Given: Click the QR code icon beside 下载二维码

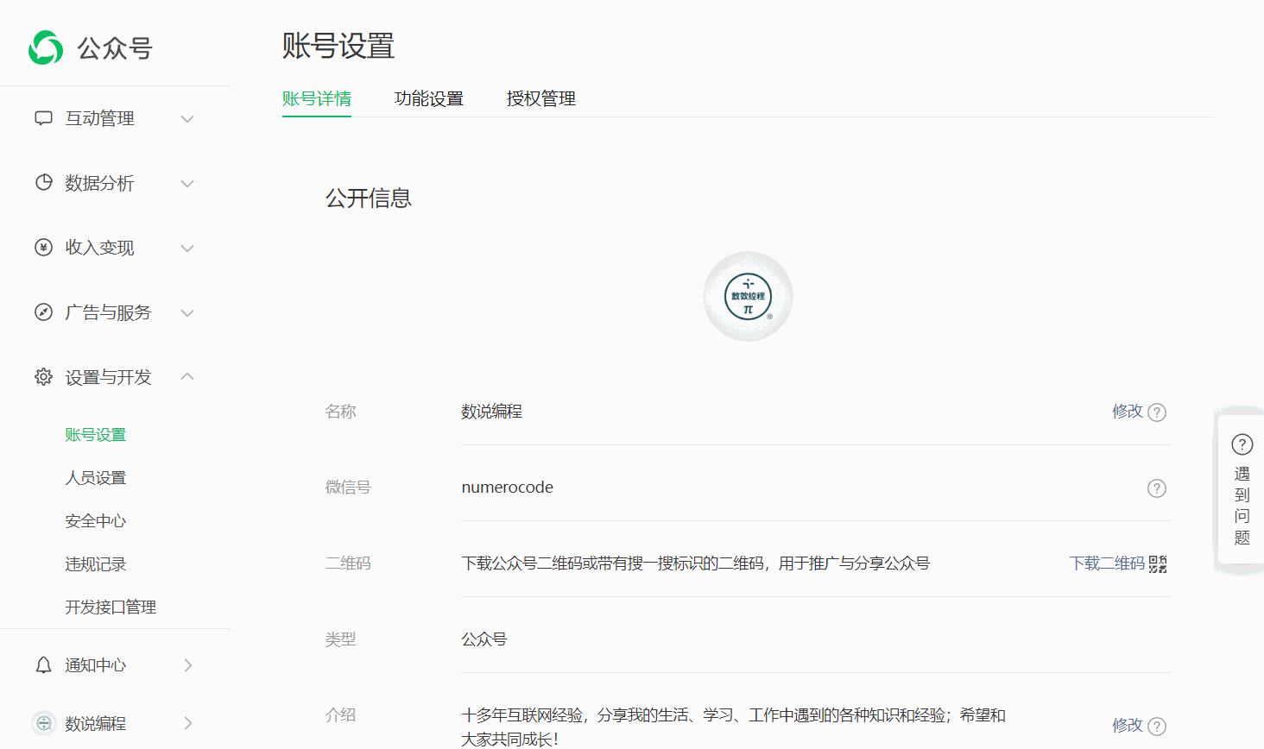Looking at the screenshot, I should pyautogui.click(x=1158, y=564).
